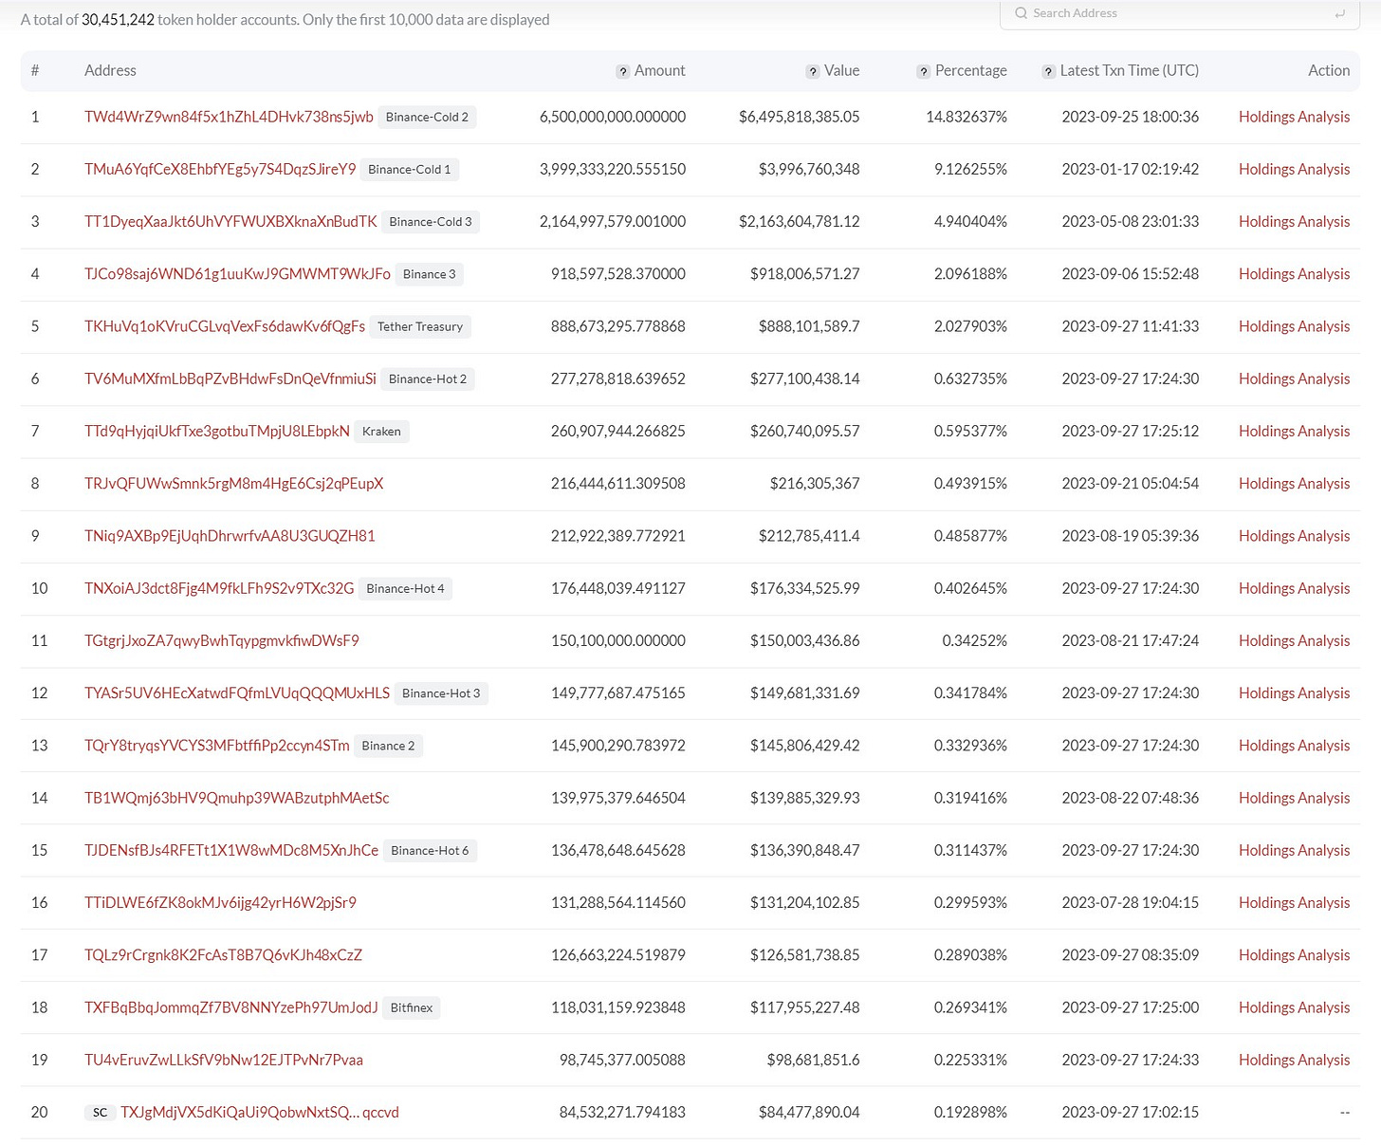Open address TB1WQmj63bHV9Qmuhp39WABzutphMAetSc
Image resolution: width=1381 pixels, height=1145 pixels.
click(237, 798)
